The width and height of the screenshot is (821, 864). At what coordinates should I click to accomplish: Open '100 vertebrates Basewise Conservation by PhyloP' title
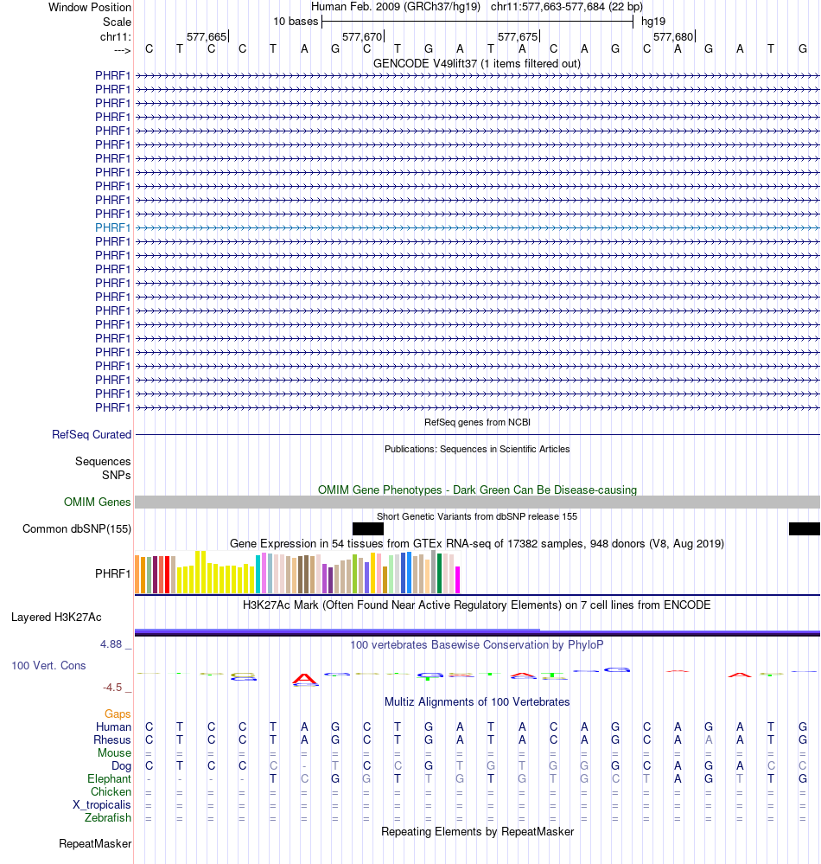(477, 644)
